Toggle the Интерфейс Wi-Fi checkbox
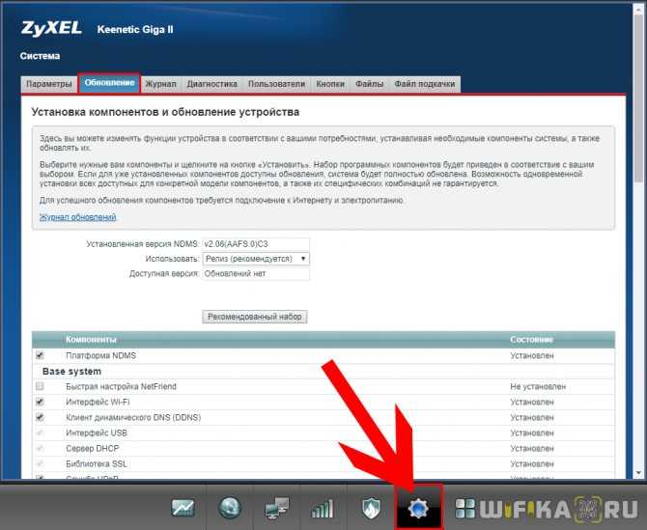Image resolution: width=647 pixels, height=530 pixels. tap(40, 402)
